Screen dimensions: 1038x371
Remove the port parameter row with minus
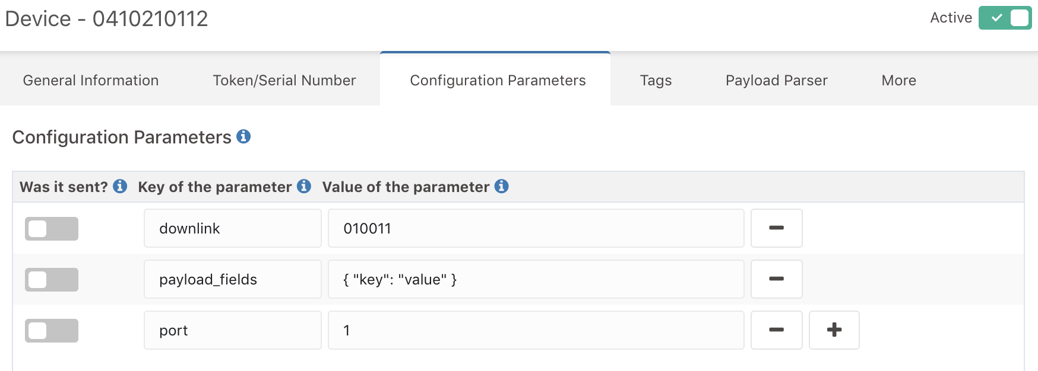point(776,330)
